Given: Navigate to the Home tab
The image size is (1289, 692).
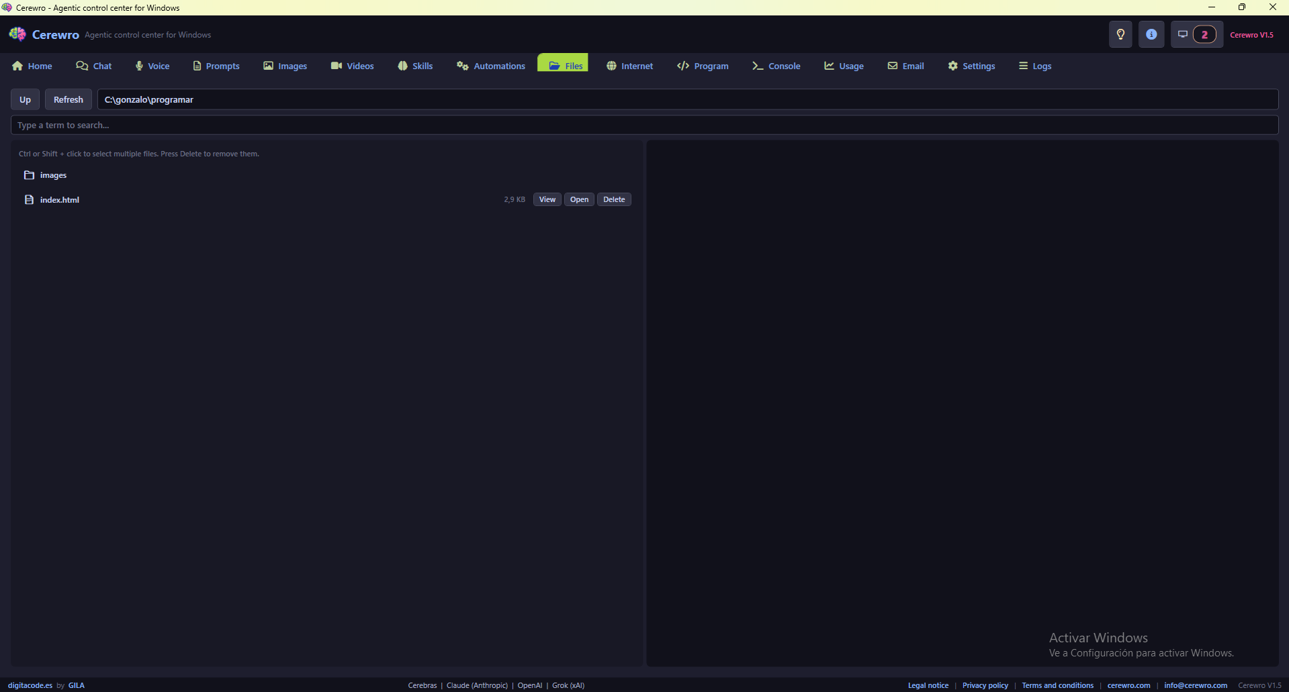Looking at the screenshot, I should [x=32, y=65].
